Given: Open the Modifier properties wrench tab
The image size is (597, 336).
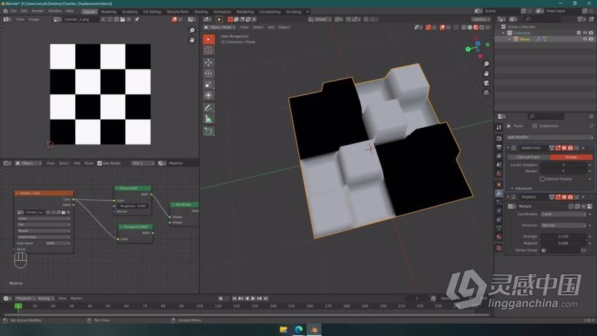Looking at the screenshot, I should pyautogui.click(x=499, y=193).
